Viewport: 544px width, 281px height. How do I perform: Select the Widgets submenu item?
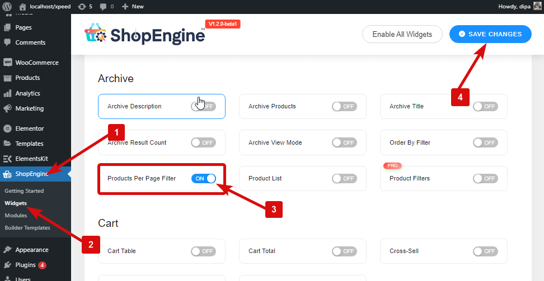pos(16,203)
